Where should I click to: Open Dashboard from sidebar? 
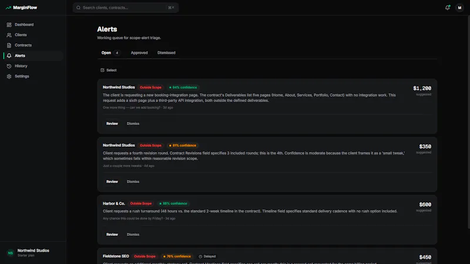(x=33, y=25)
